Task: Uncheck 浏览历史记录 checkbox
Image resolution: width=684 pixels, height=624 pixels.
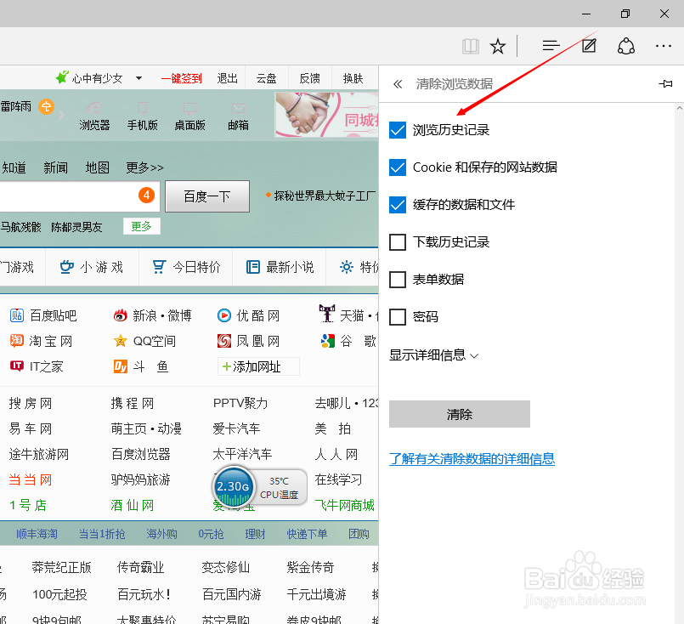Action: [398, 130]
